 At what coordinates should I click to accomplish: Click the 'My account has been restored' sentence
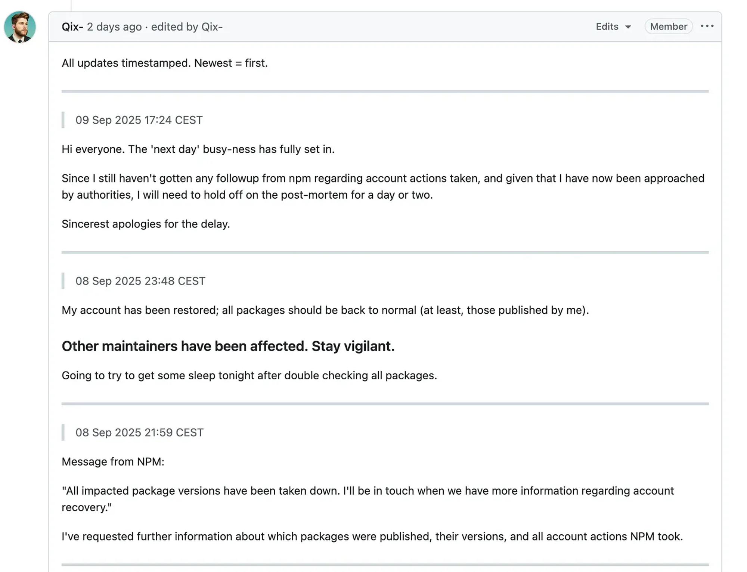click(x=325, y=310)
